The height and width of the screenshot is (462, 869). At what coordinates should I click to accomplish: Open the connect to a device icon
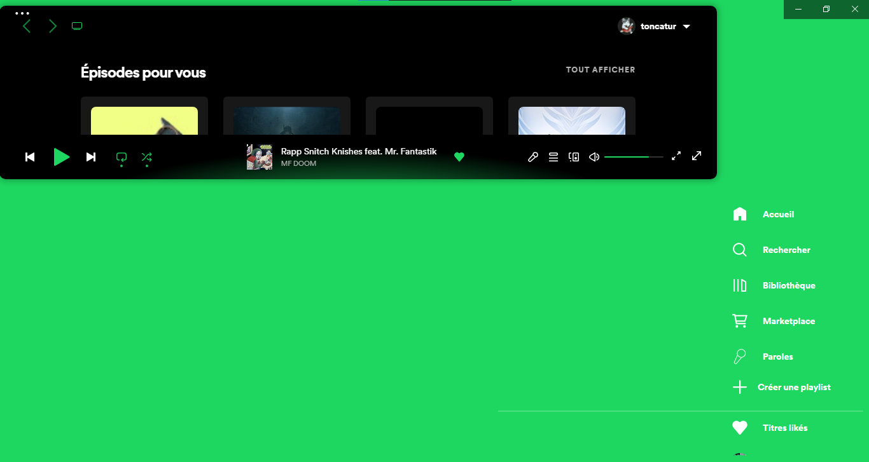pyautogui.click(x=574, y=156)
